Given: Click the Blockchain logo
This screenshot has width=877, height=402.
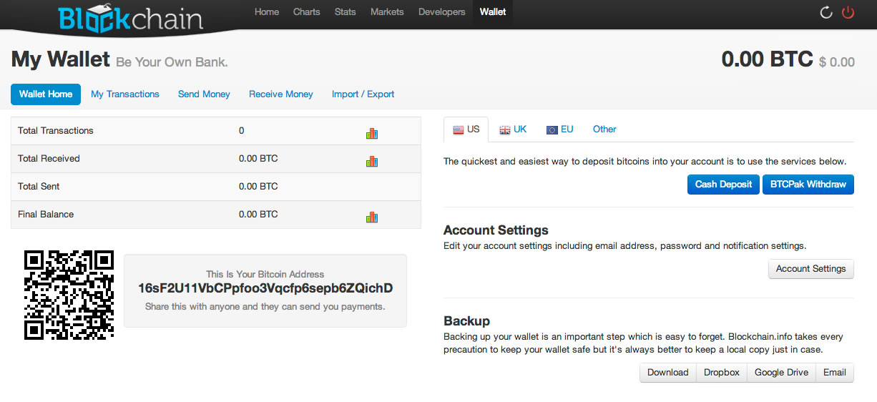Looking at the screenshot, I should [130, 19].
